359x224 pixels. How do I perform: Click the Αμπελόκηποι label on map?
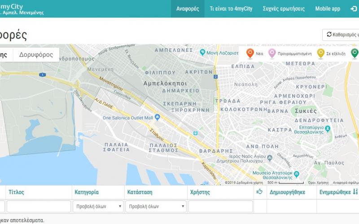click(x=165, y=83)
